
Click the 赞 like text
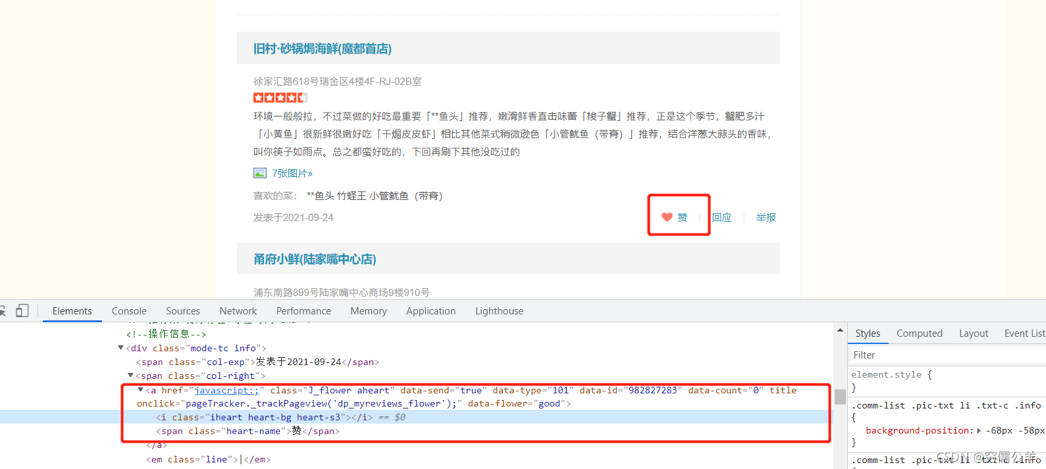(683, 217)
